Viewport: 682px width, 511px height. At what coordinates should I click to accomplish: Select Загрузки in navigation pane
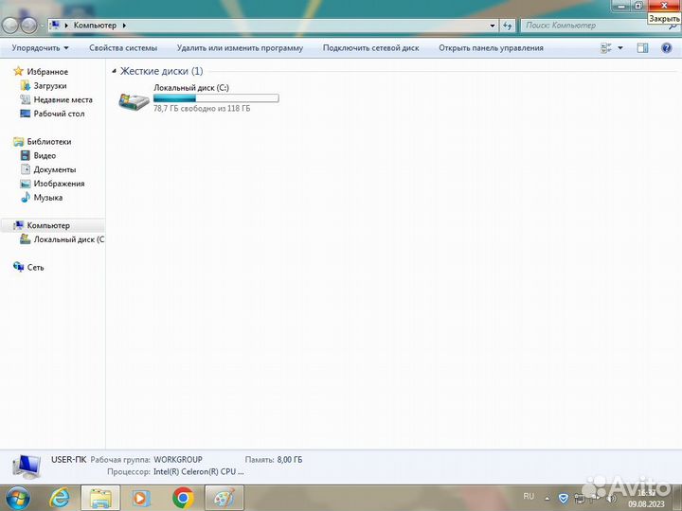tap(50, 85)
